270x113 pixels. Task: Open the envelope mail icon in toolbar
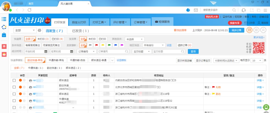[x=196, y=10]
